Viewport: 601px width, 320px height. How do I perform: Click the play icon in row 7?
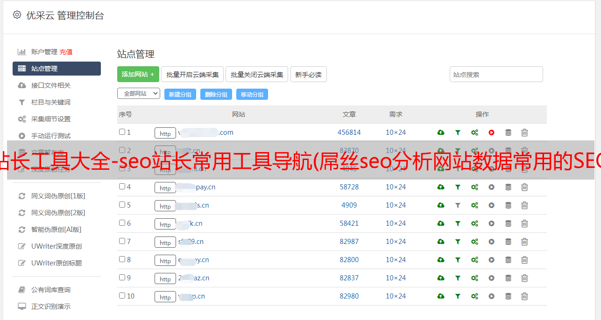coord(491,242)
